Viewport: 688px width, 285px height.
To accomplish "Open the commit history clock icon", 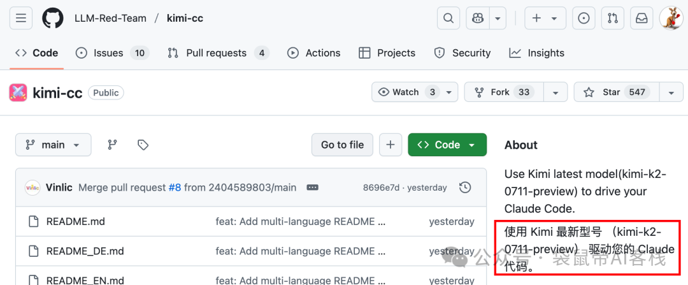I will [x=464, y=187].
